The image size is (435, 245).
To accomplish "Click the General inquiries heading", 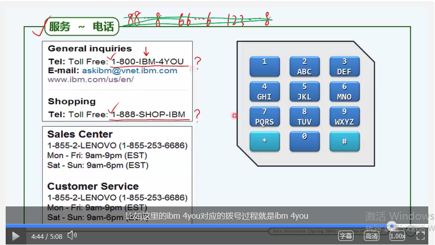I will pyautogui.click(x=90, y=49).
